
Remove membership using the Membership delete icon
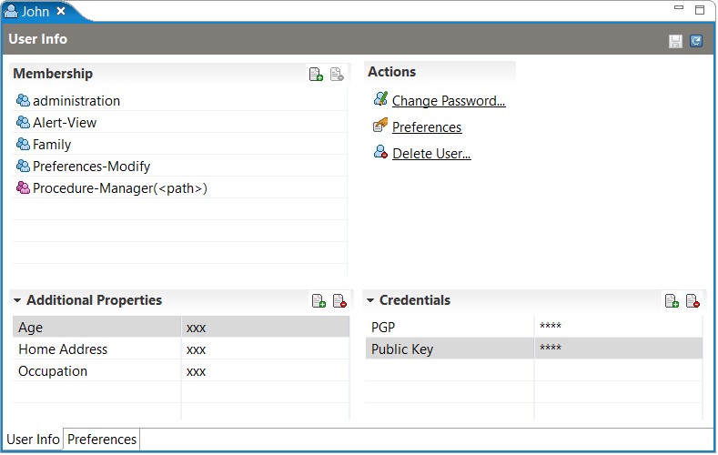pos(337,74)
